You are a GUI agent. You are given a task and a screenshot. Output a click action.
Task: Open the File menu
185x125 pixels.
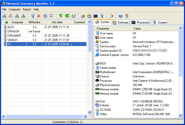[4, 9]
